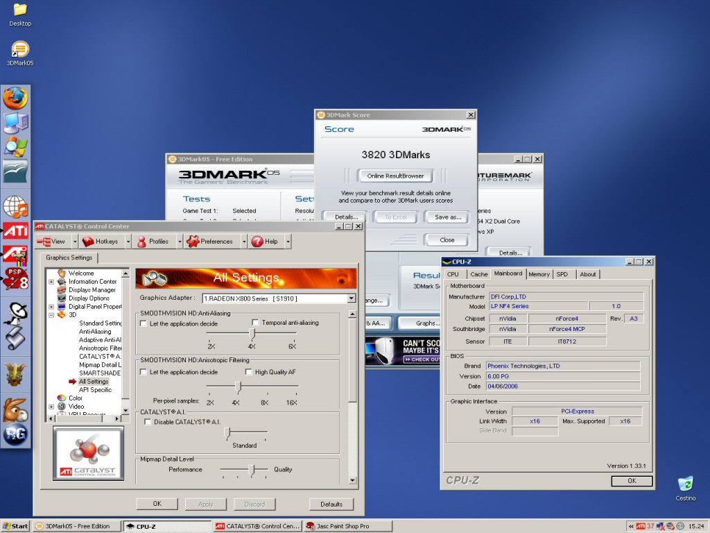
Task: Open the Graphics Settings tab
Action: click(x=69, y=257)
